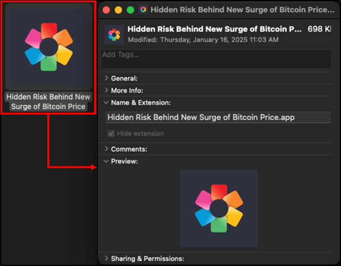Click the file name label under the desktop icon
This screenshot has height=266, width=341.
(x=48, y=102)
